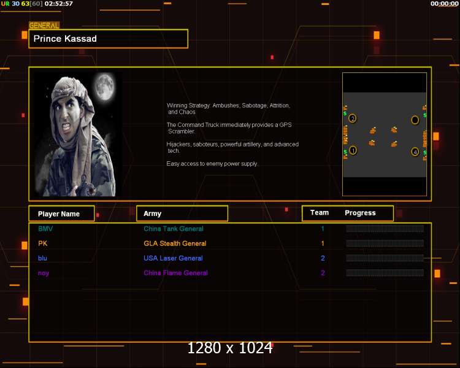
Task: Click Easy access to enemy power supply text
Action: click(212, 164)
